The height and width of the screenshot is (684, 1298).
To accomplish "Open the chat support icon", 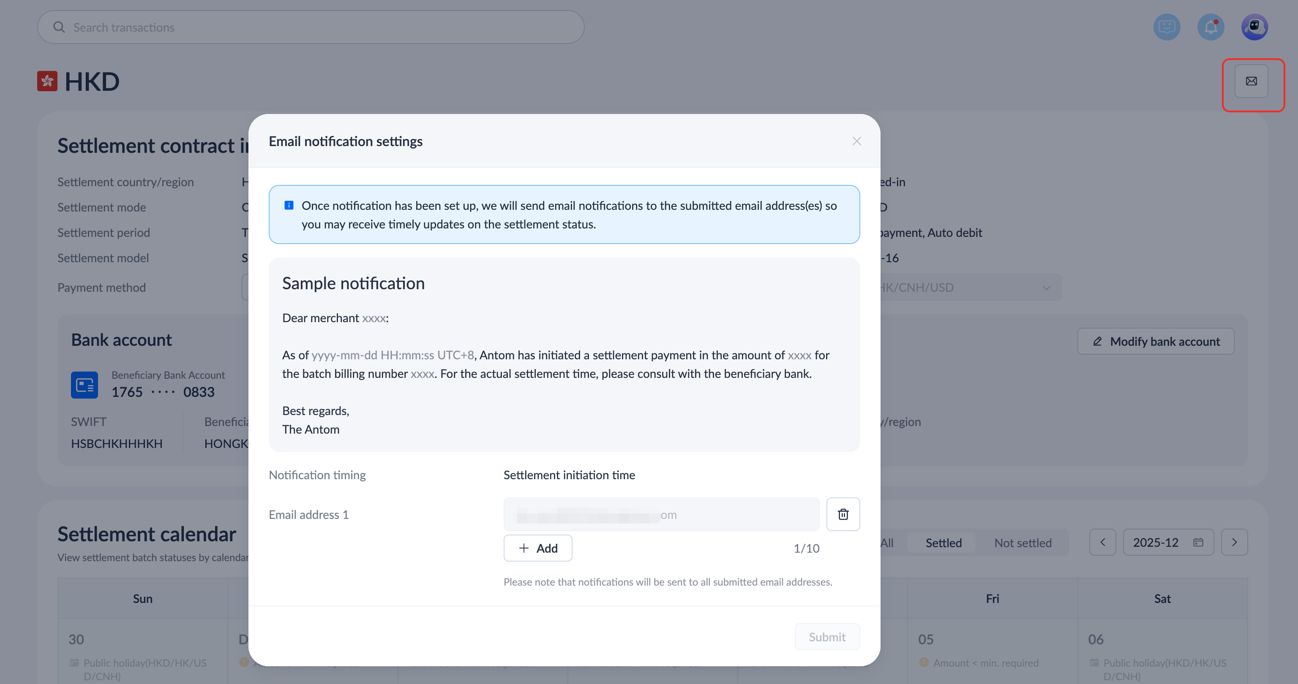I will pyautogui.click(x=1167, y=27).
